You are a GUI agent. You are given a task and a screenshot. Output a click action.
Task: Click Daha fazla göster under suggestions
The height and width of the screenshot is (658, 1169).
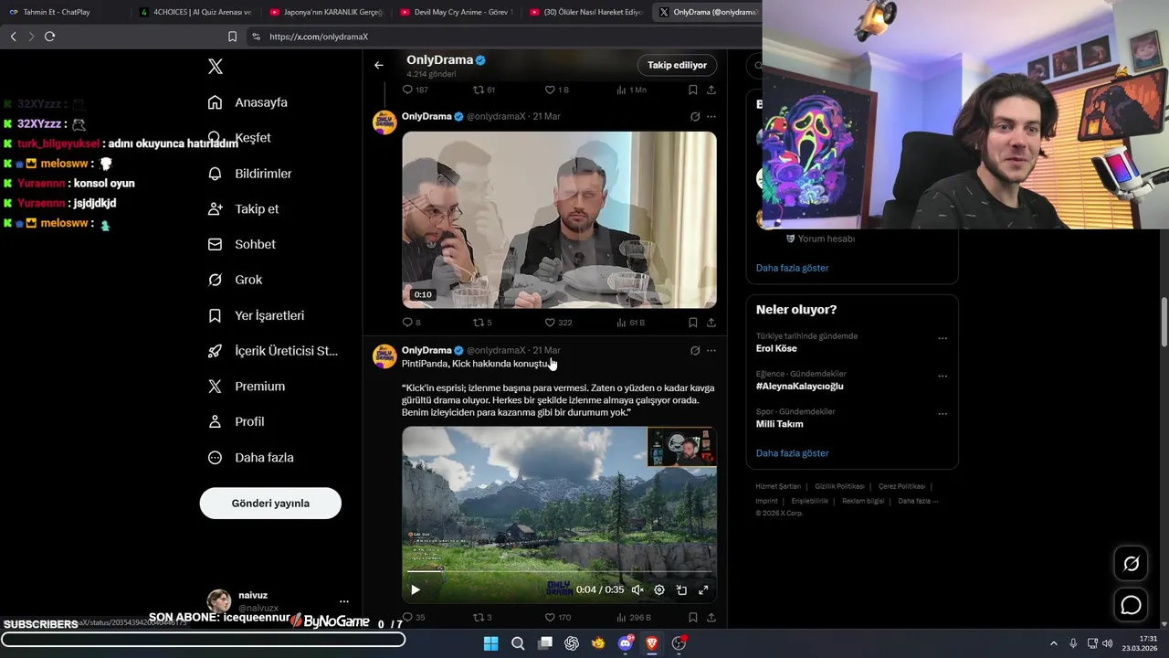point(793,268)
